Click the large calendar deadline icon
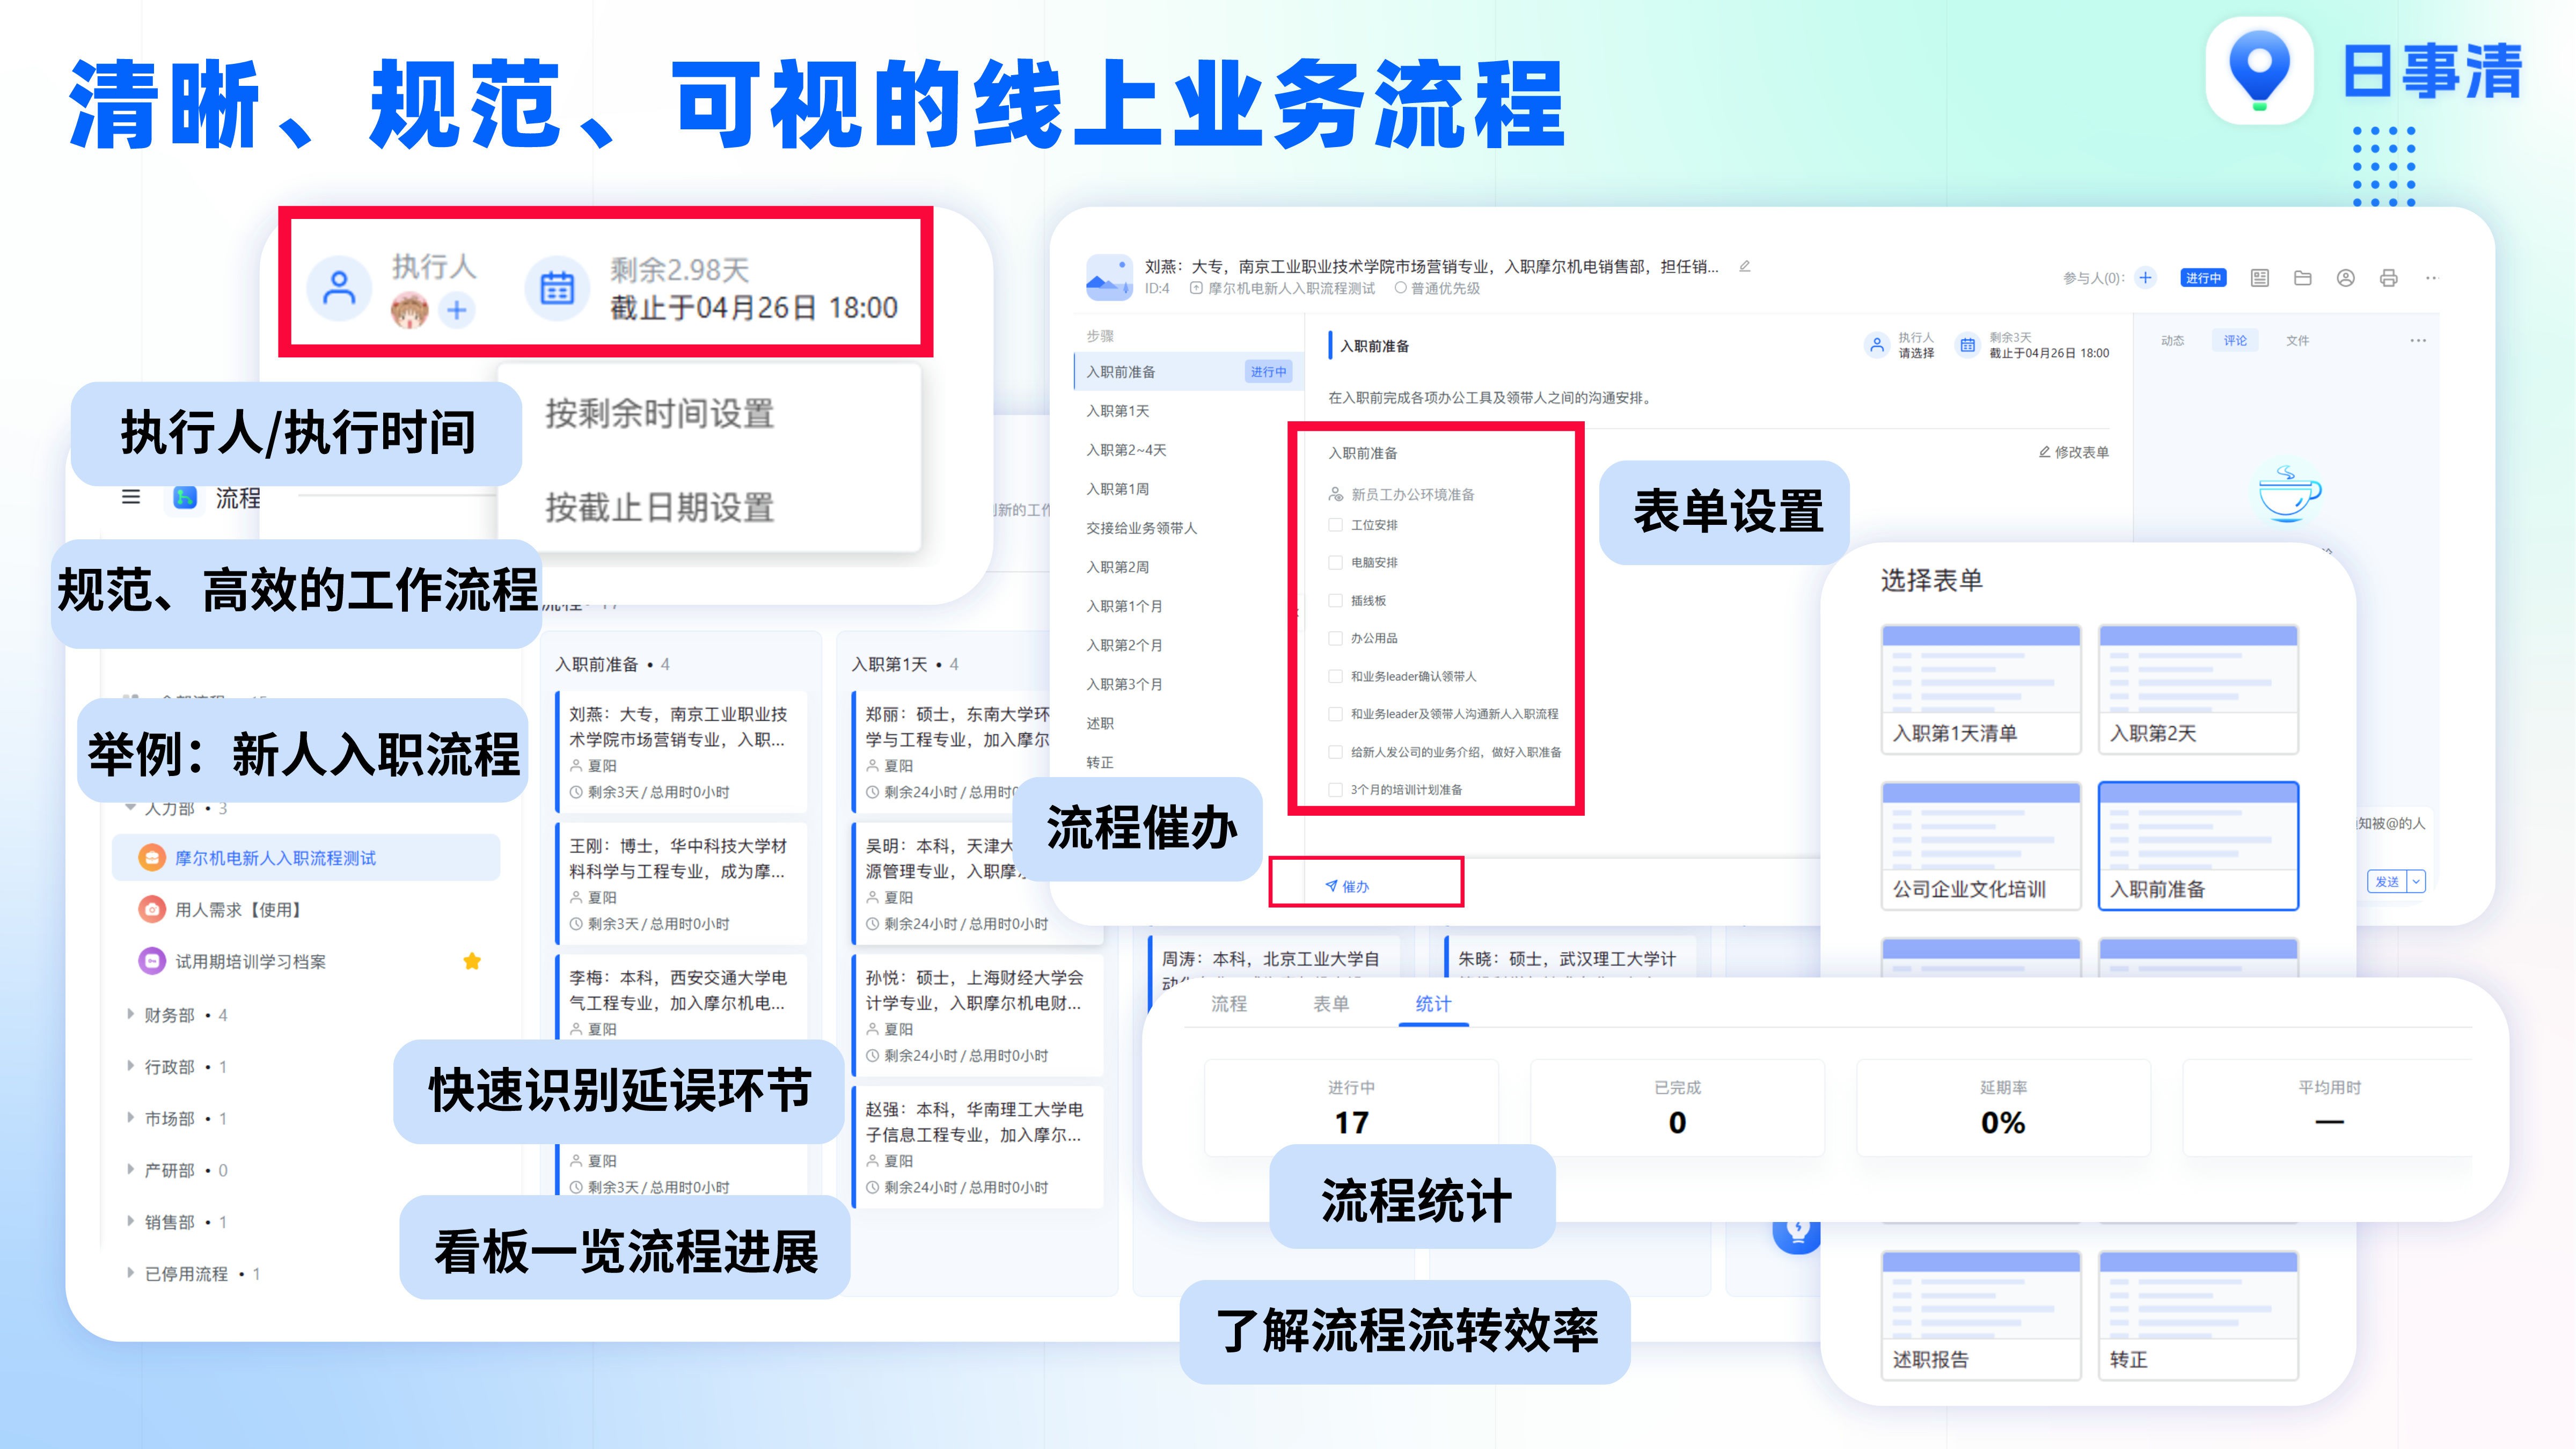The height and width of the screenshot is (1449, 2576). pyautogui.click(x=557, y=288)
